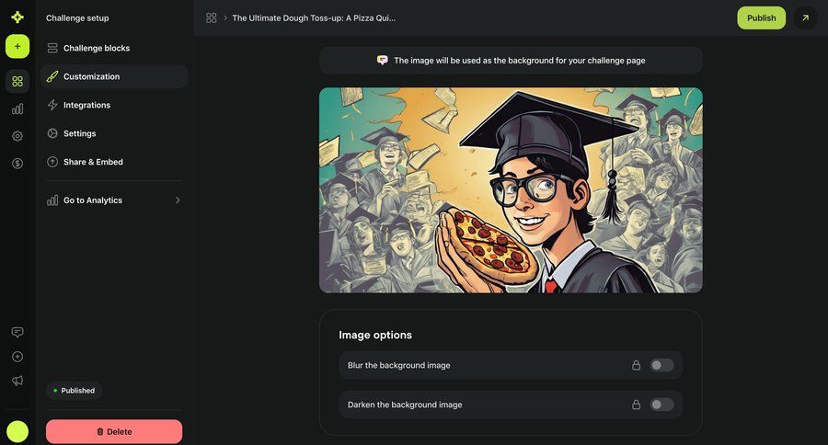828x445 pixels.
Task: Click the pizza graduate background image
Action: click(x=511, y=190)
